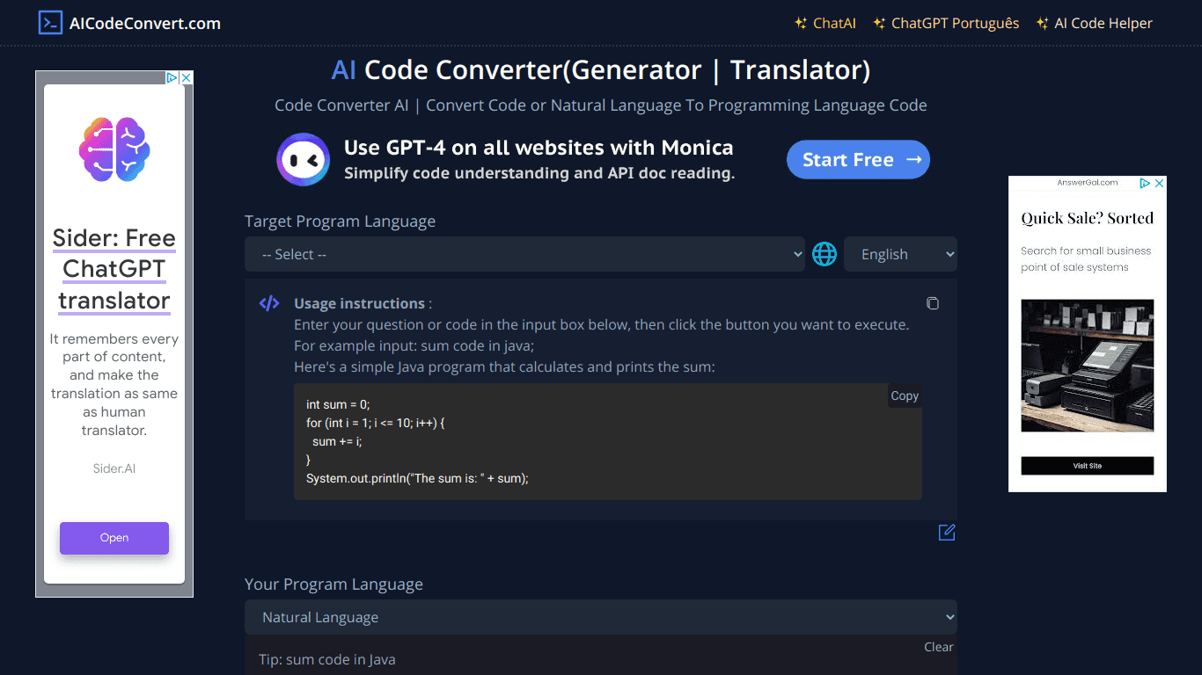Click the Monica circular logo
This screenshot has width=1202, height=675.
click(x=303, y=159)
